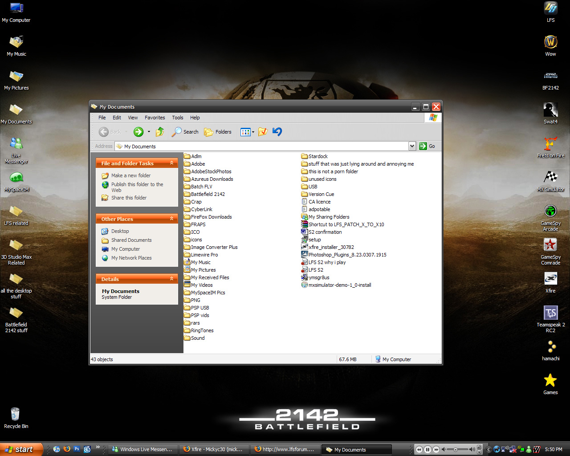Click the green Forward arrow in Explorer toolbar

[138, 132]
